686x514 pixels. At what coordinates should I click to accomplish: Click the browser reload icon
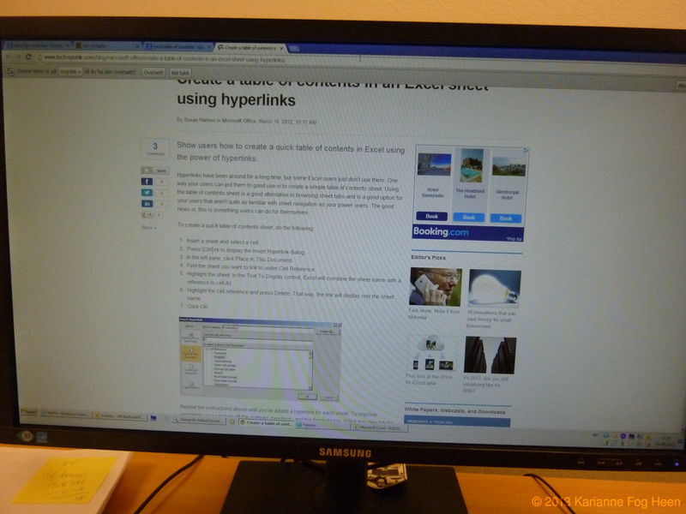tap(29, 57)
